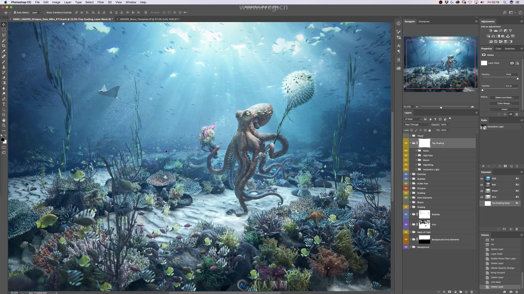Click the layer style fx icon
The width and height of the screenshot is (524, 294).
[x=444, y=292]
